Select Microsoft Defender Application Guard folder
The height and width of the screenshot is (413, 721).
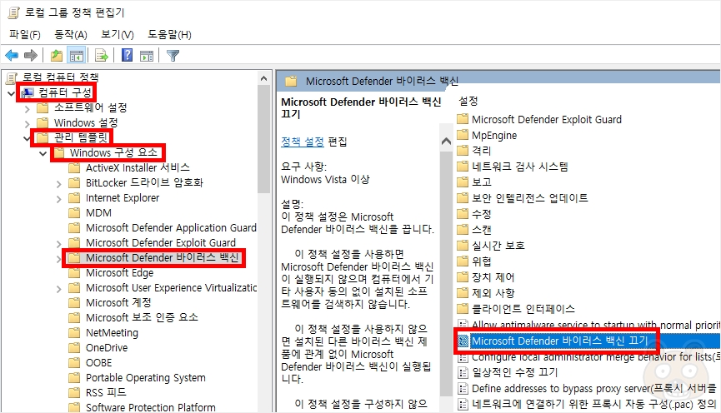[x=171, y=228]
